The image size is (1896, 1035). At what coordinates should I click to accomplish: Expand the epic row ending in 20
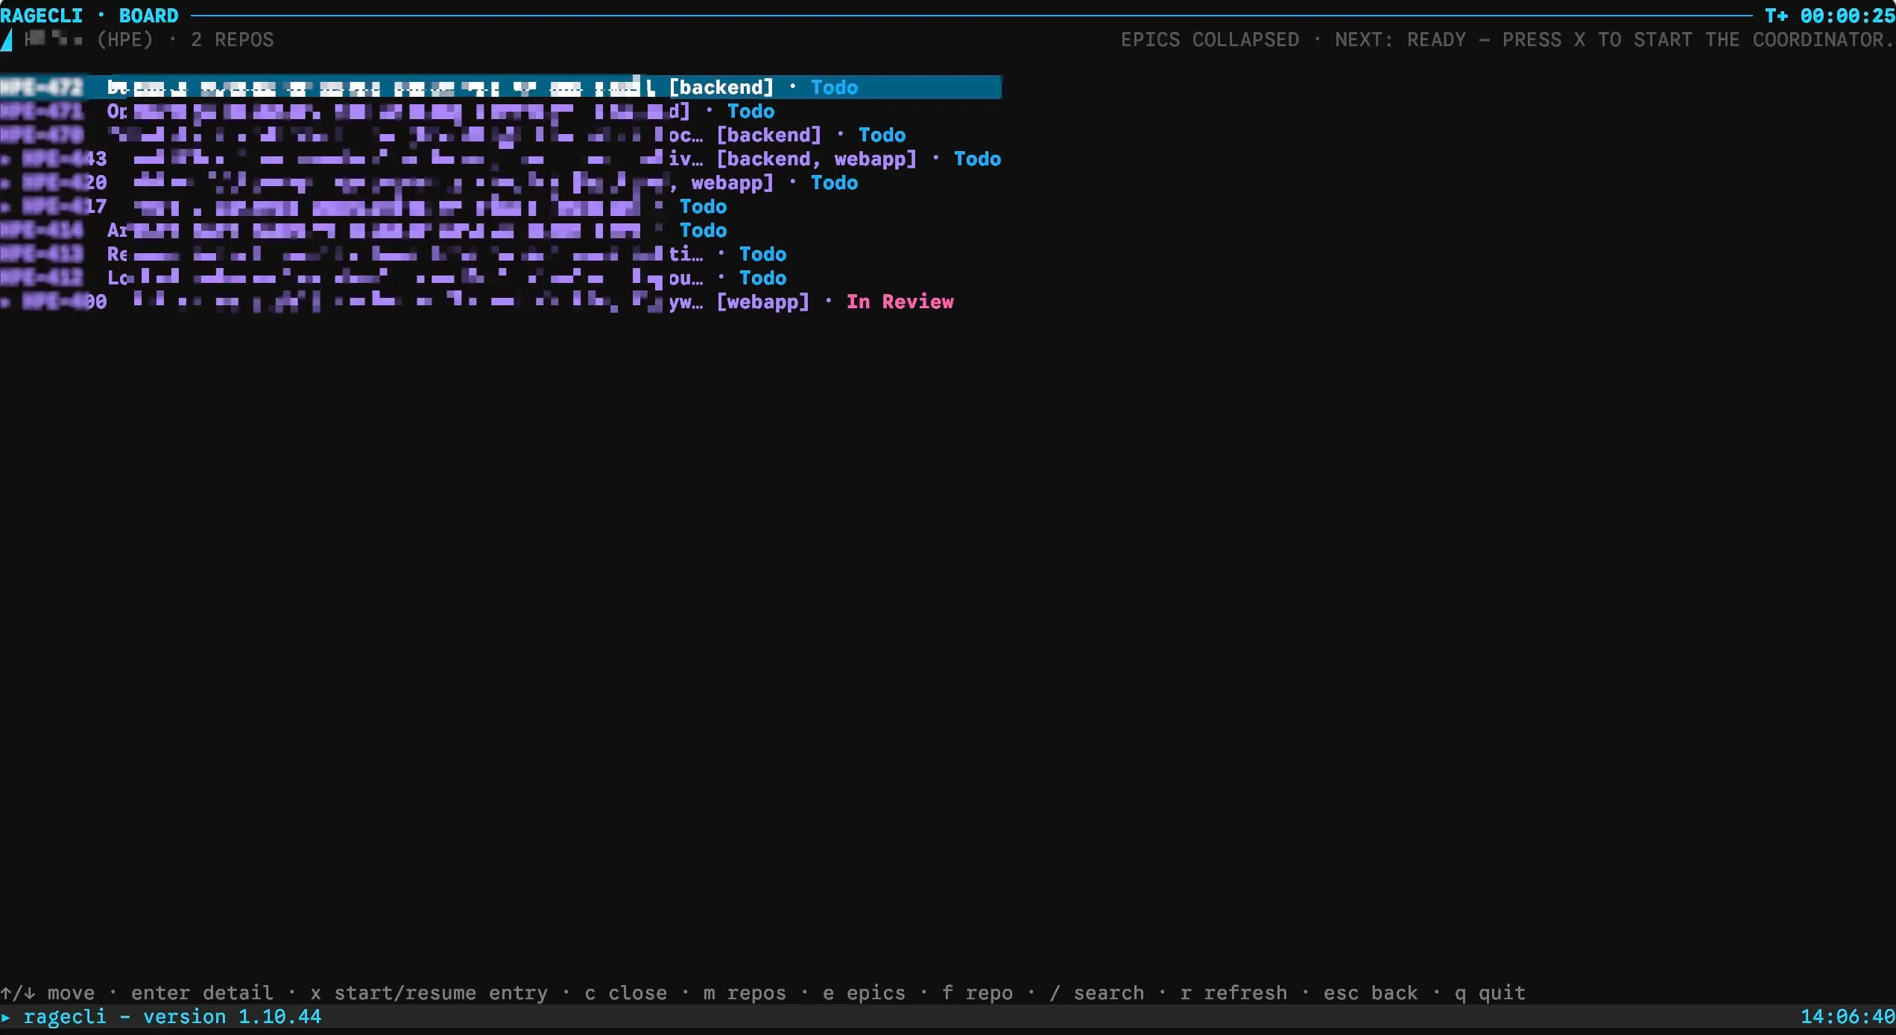(6, 183)
